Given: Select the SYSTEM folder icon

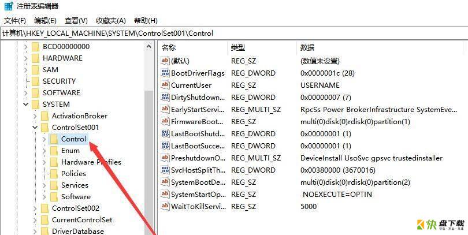Looking at the screenshot, I should tap(35, 105).
